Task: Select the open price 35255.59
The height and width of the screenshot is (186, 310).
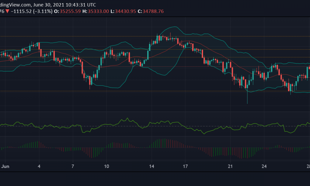Action: tap(70, 11)
